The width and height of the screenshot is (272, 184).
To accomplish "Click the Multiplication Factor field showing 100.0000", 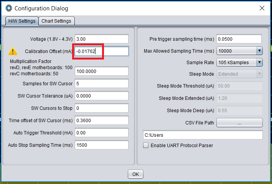I will point(102,71).
